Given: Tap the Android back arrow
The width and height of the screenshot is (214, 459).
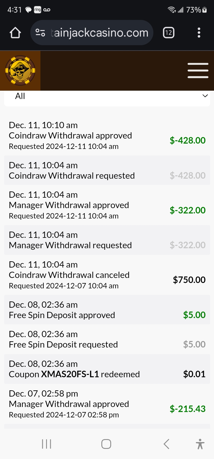Looking at the screenshot, I should coord(166,444).
